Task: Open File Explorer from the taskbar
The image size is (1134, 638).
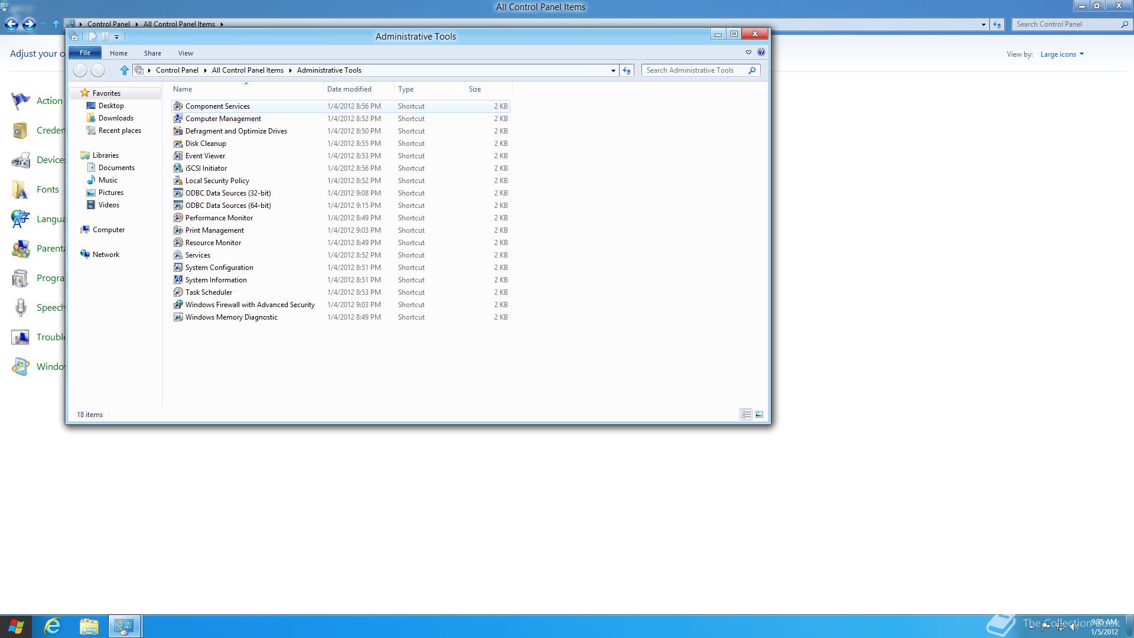Action: pos(89,626)
